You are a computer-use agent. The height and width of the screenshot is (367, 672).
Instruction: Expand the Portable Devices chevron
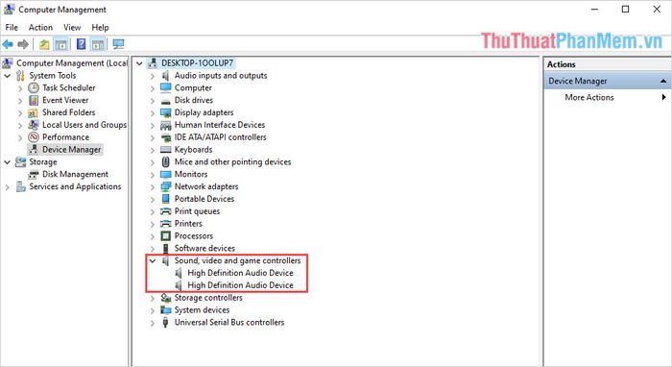152,200
